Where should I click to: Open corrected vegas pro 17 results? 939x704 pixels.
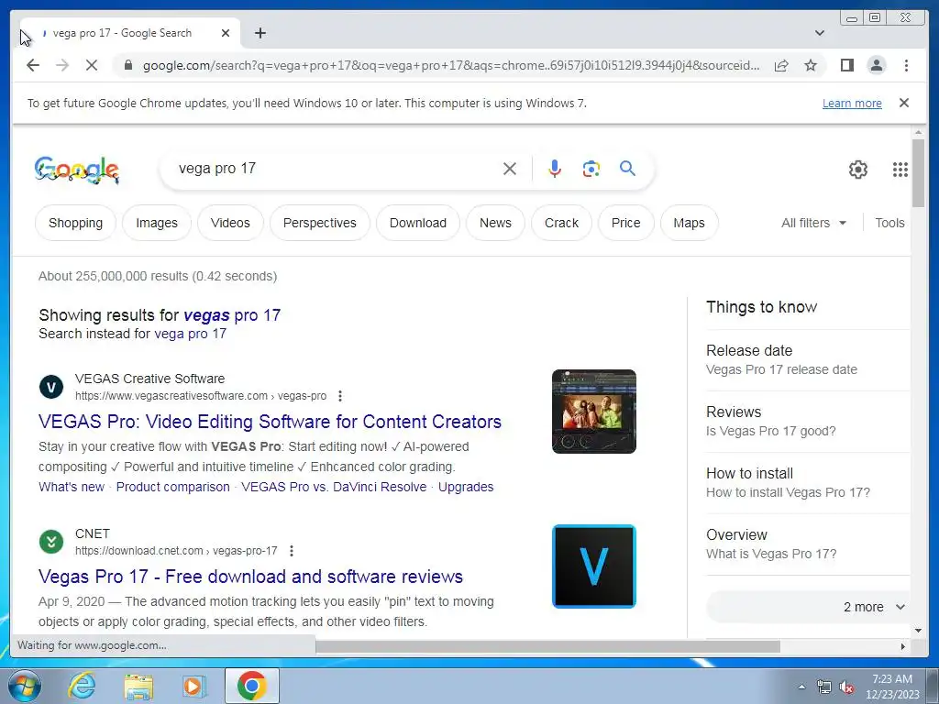[x=232, y=315]
